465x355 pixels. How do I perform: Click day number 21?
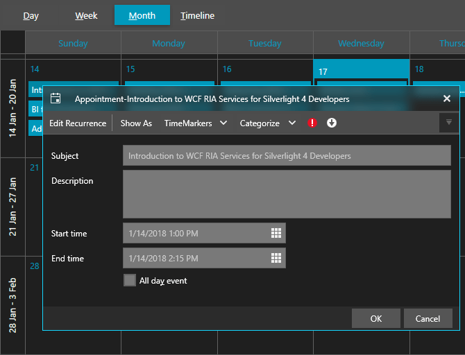coord(35,168)
